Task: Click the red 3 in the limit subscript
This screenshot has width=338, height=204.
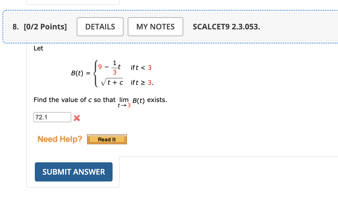Action: pos(130,105)
